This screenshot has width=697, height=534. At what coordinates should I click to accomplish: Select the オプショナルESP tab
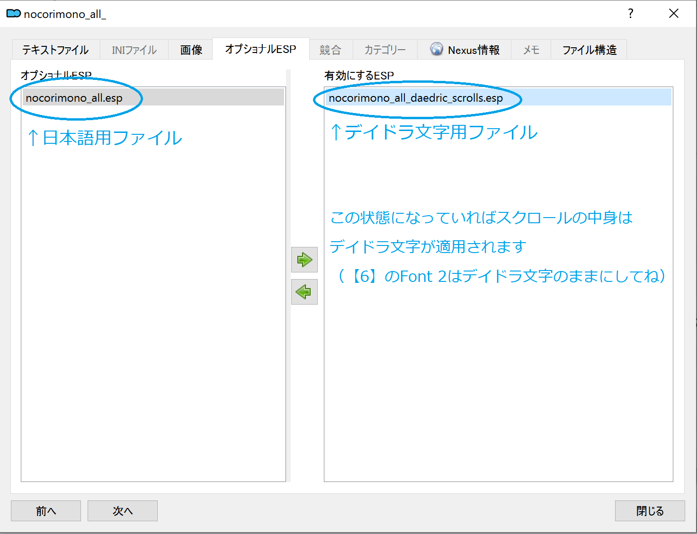point(260,49)
